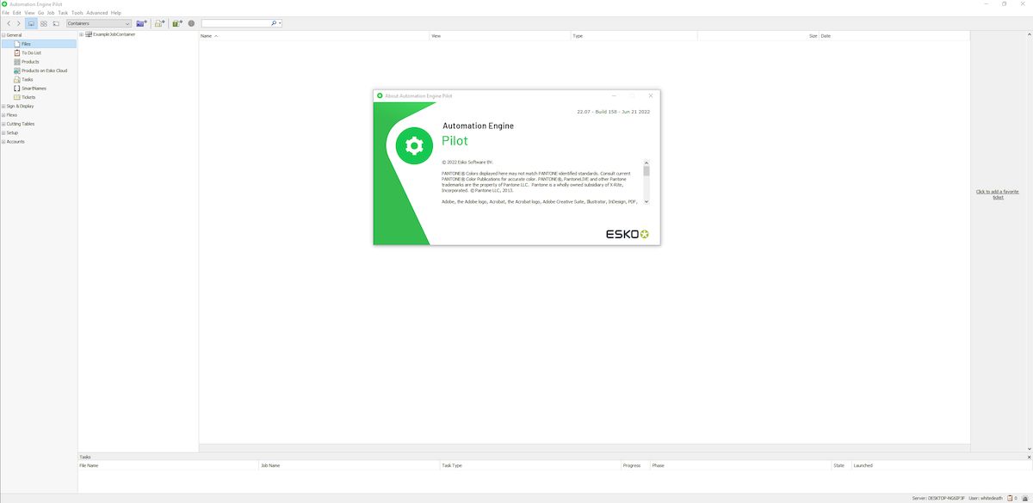
Task: Sort files by the View column
Action: [x=500, y=36]
